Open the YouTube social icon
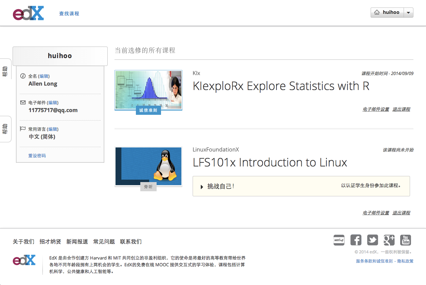426x285 pixels. pos(406,240)
